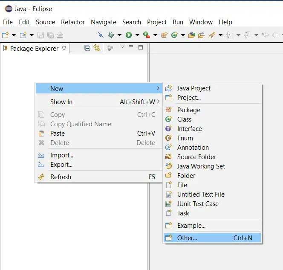Image resolution: width=283 pixels, height=270 pixels.
Task: Choose Show In from context menu
Action: (x=99, y=102)
